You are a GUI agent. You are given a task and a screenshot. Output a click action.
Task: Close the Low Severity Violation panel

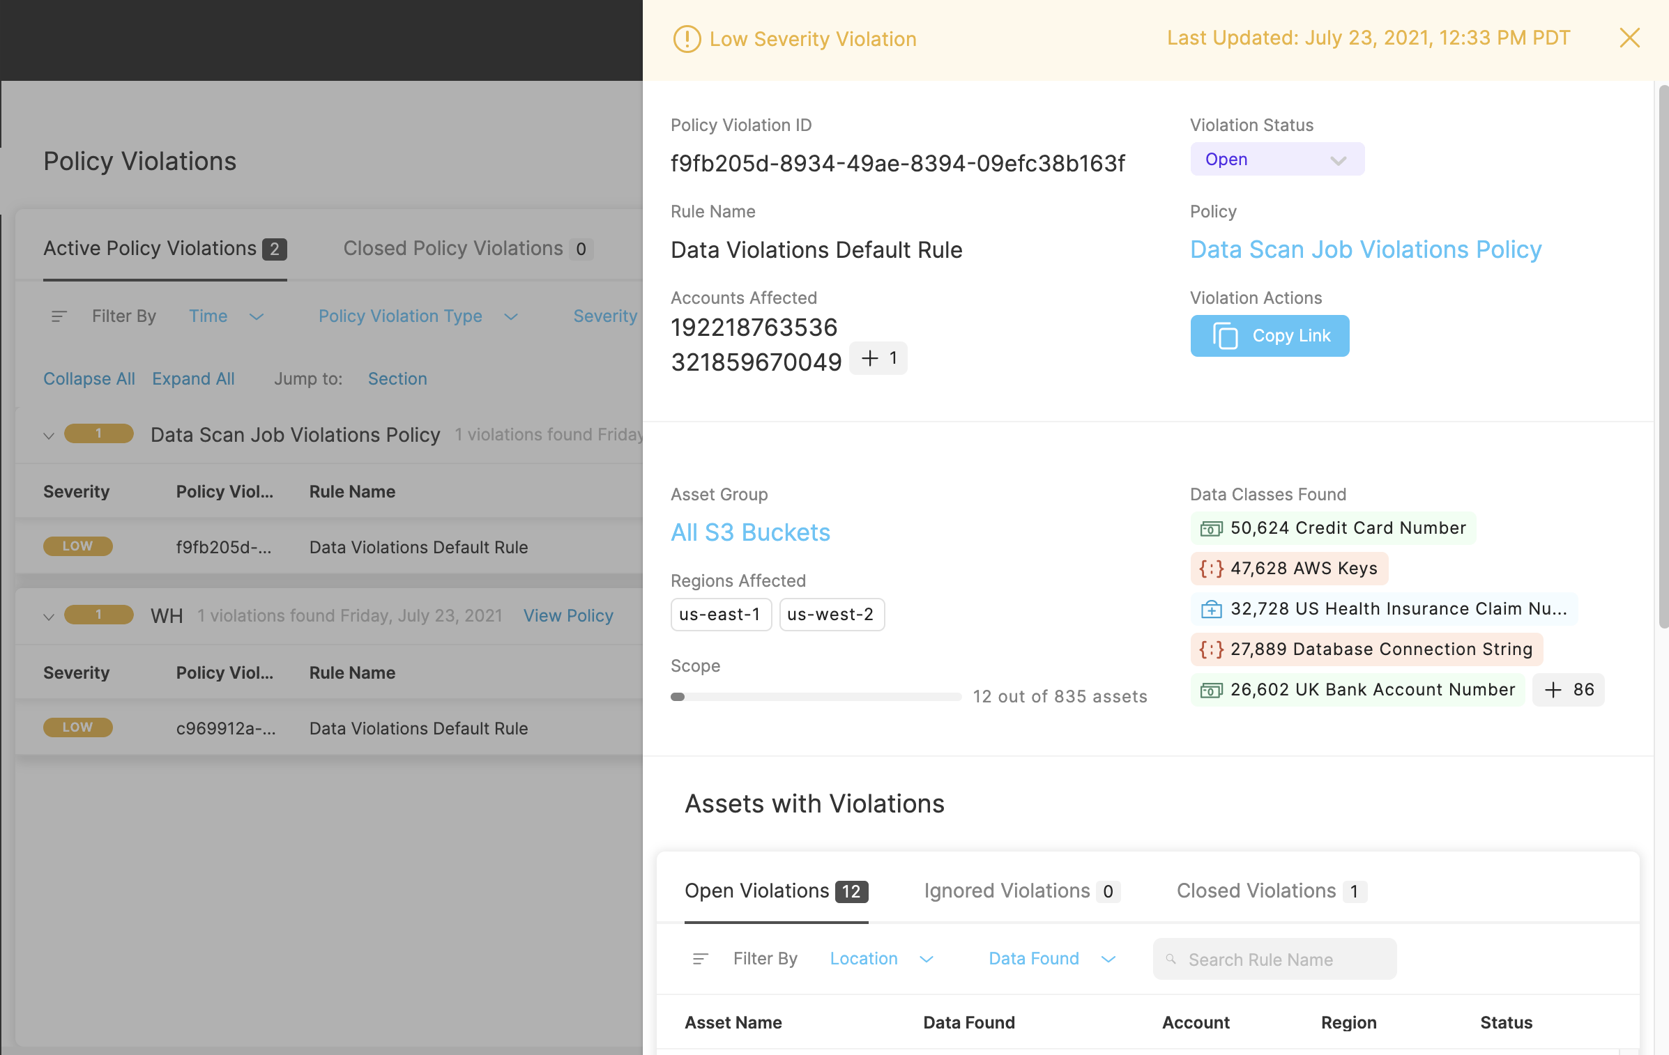[1629, 38]
